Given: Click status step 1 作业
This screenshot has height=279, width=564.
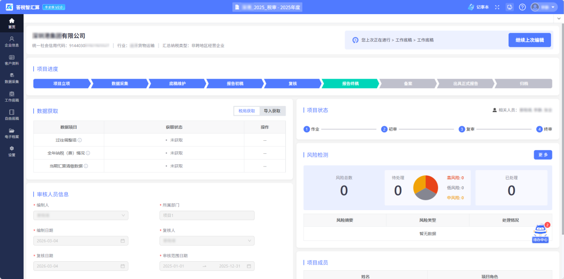Looking at the screenshot, I should [311, 129].
